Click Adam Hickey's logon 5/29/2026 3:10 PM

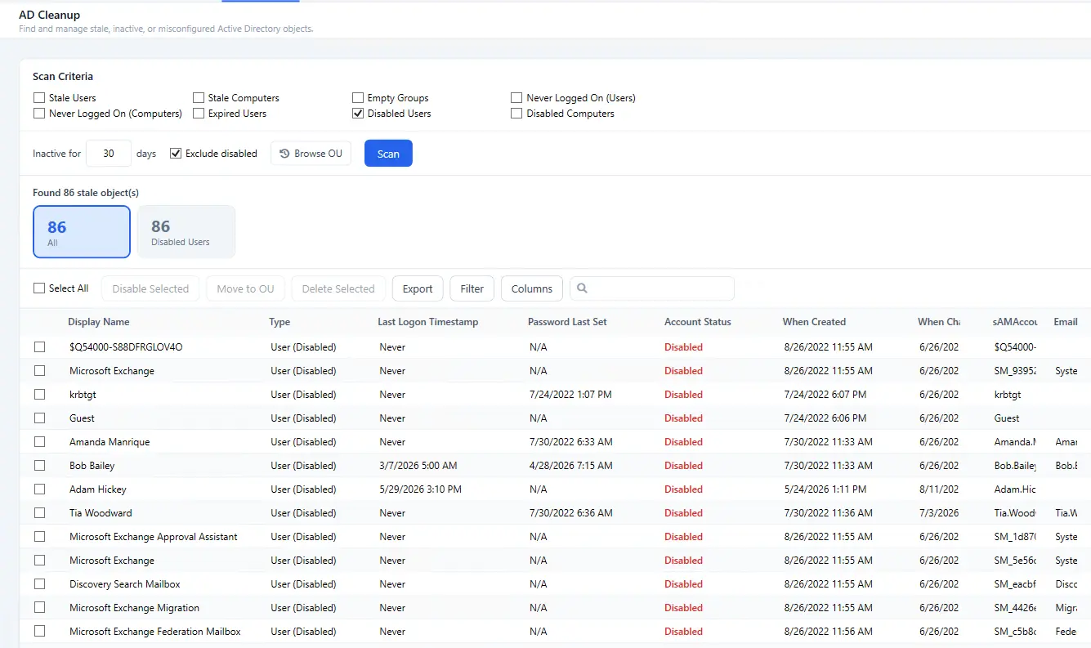coord(421,489)
